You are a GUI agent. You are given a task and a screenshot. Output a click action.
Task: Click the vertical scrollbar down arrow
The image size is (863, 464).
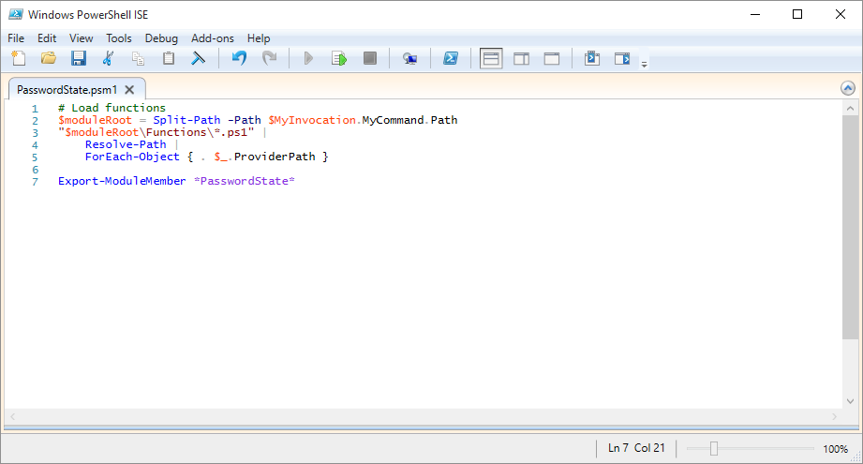850,401
